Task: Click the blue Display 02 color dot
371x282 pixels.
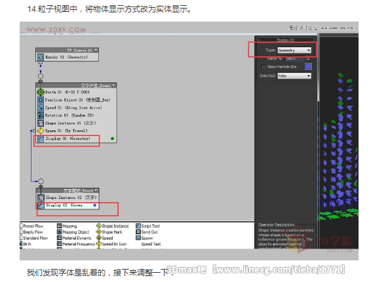Action: (95, 205)
